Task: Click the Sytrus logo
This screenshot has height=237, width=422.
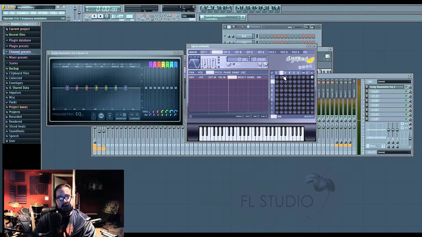Action: click(300, 59)
